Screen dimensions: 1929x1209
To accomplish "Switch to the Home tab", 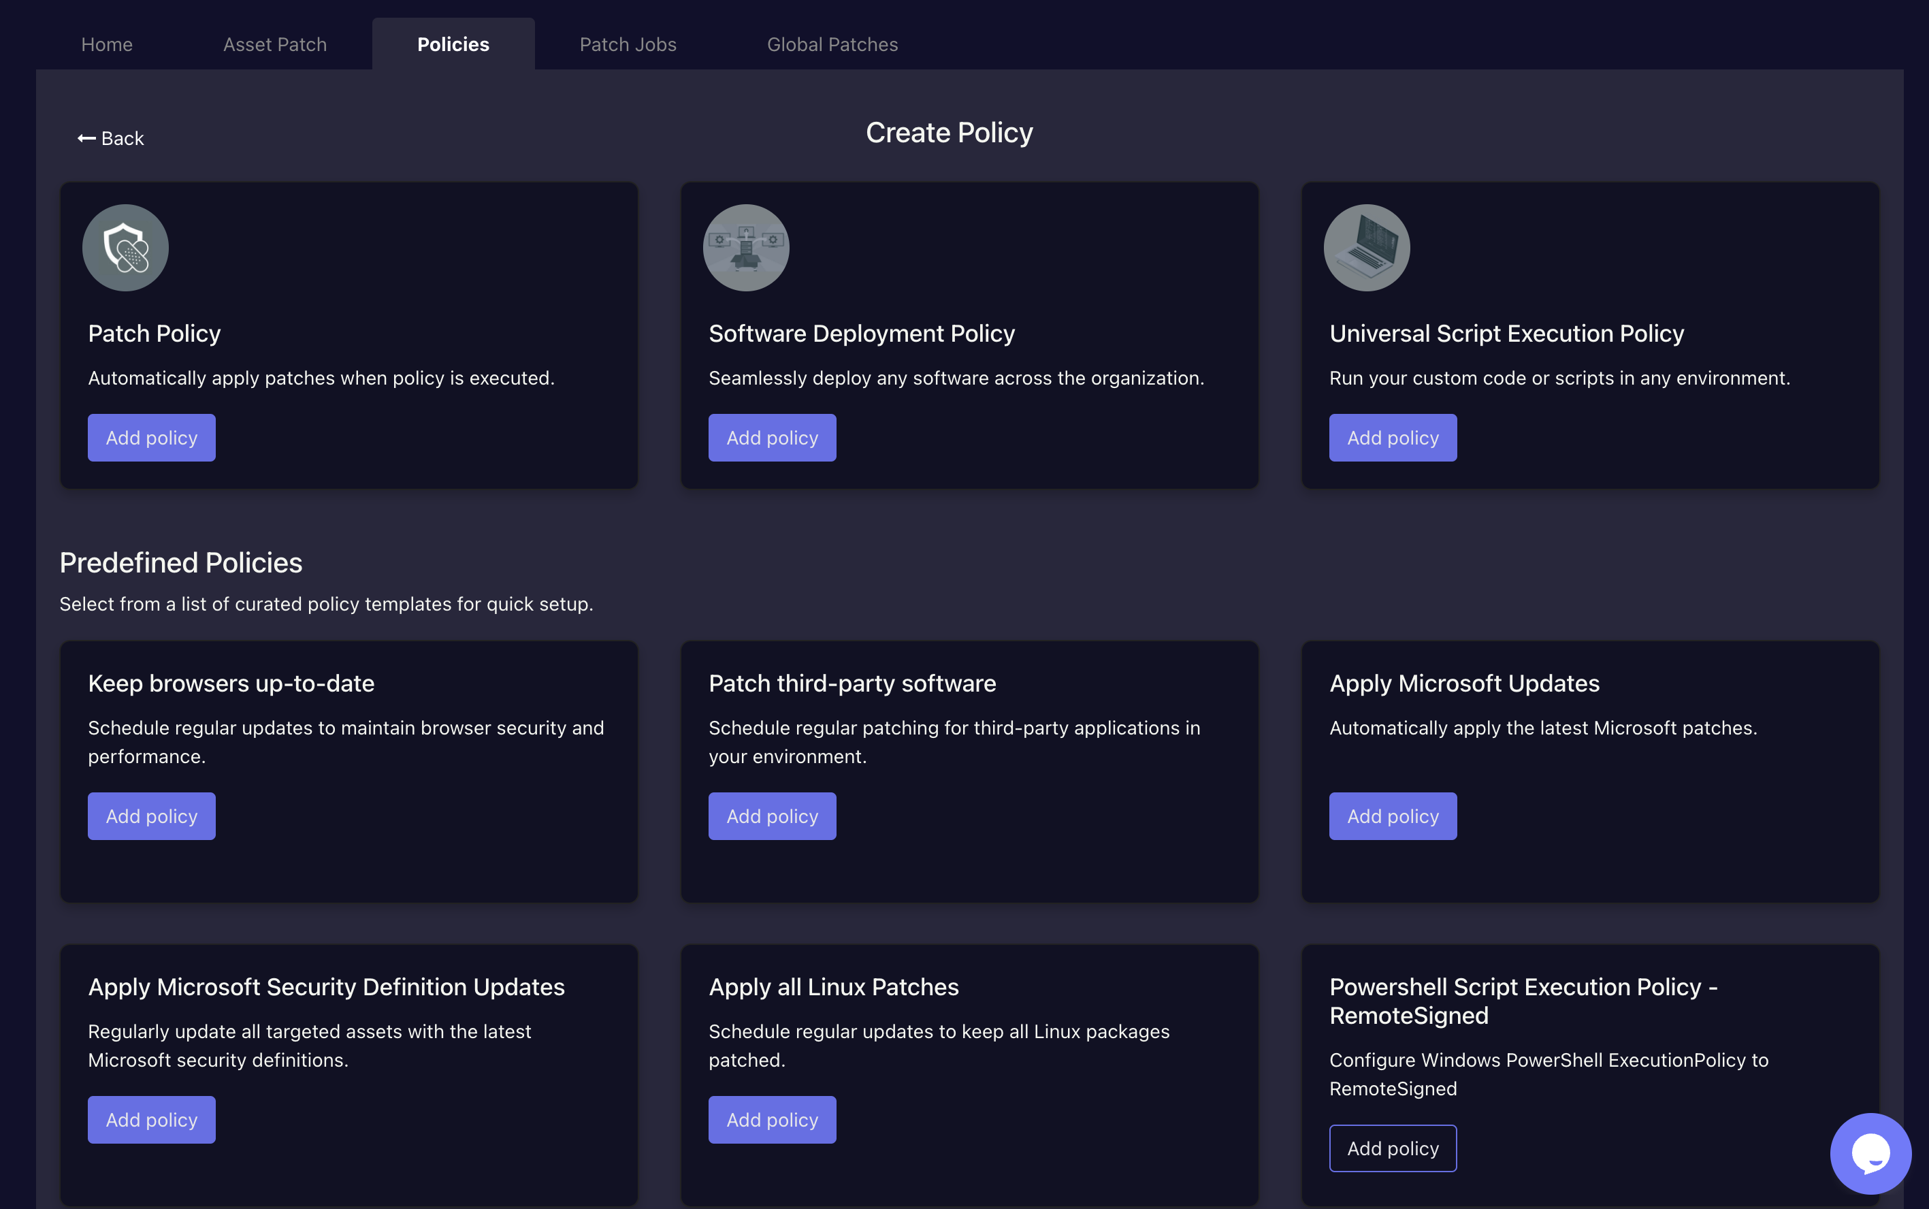I will click(x=107, y=45).
